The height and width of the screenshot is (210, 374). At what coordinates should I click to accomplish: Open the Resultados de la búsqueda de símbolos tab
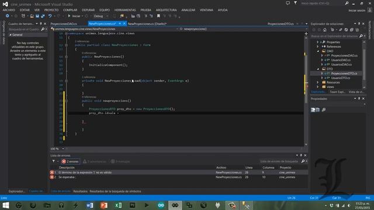115,191
